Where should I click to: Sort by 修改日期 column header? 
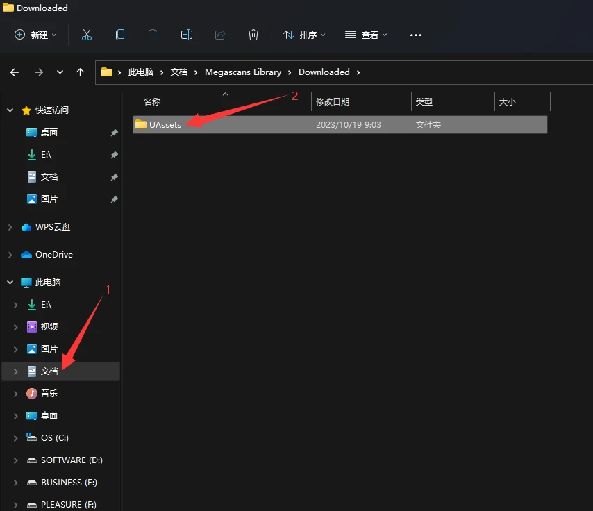coord(333,102)
